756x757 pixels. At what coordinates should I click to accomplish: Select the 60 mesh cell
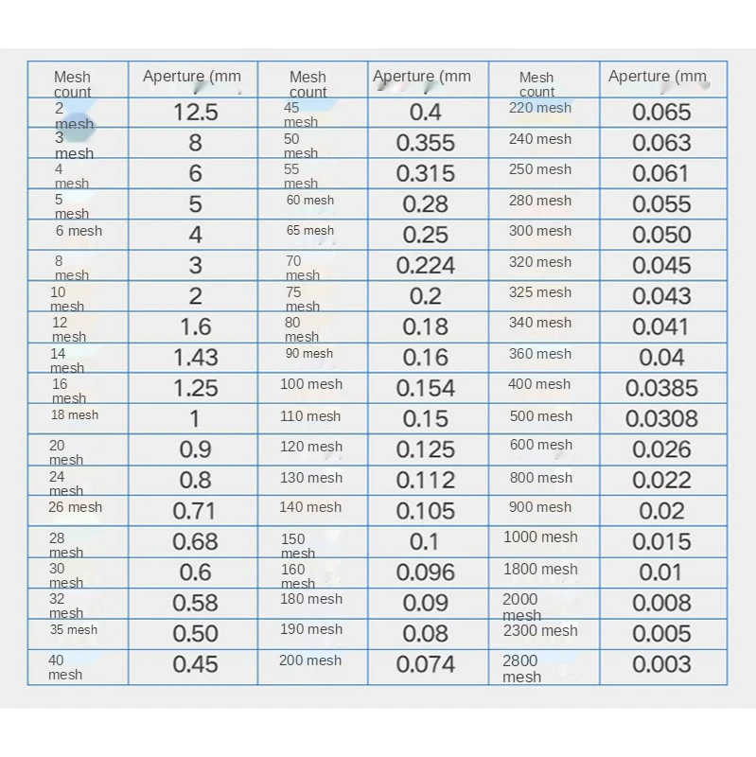click(x=310, y=201)
